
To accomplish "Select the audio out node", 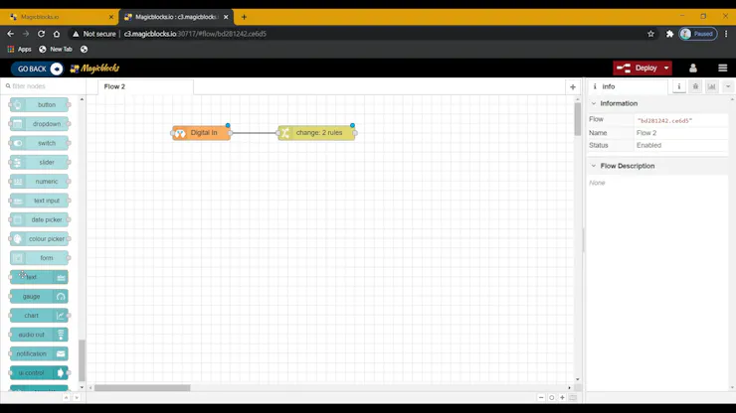I will pyautogui.click(x=39, y=335).
